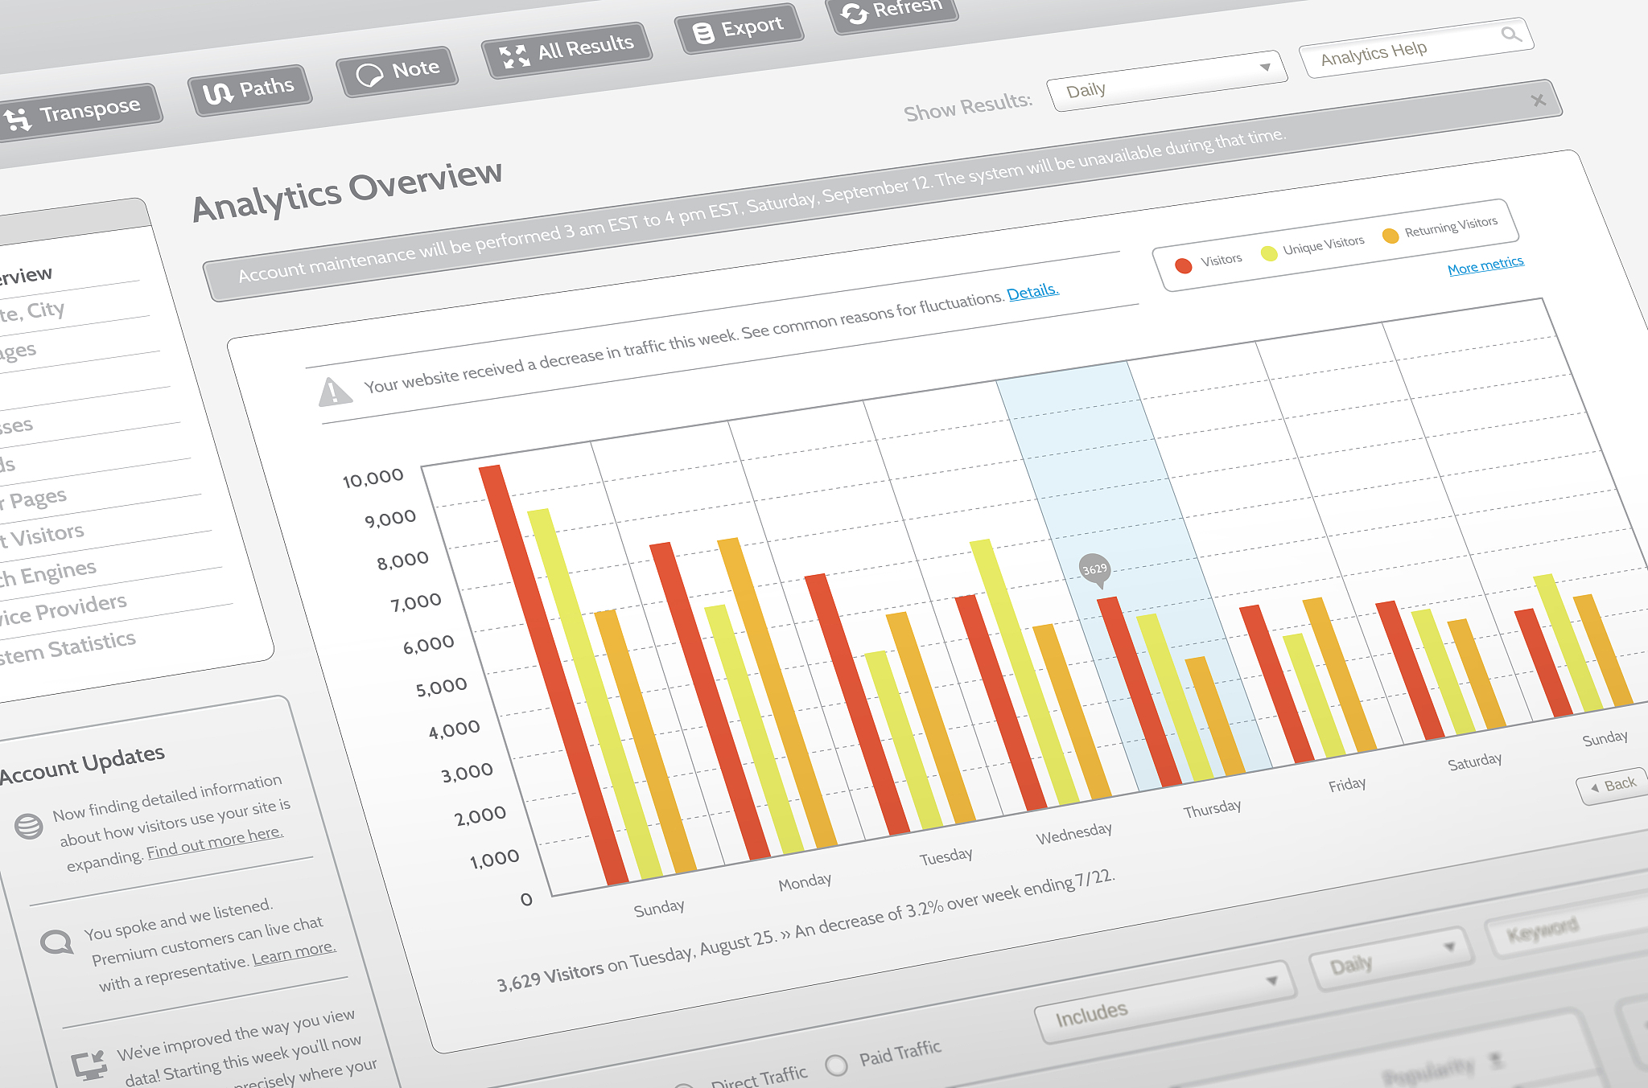This screenshot has height=1088, width=1648.
Task: Toggle the Unique Visitors legend dot
Action: click(1269, 253)
